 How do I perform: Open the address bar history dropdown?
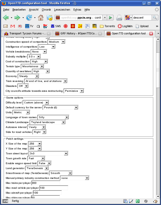pos(105,18)
